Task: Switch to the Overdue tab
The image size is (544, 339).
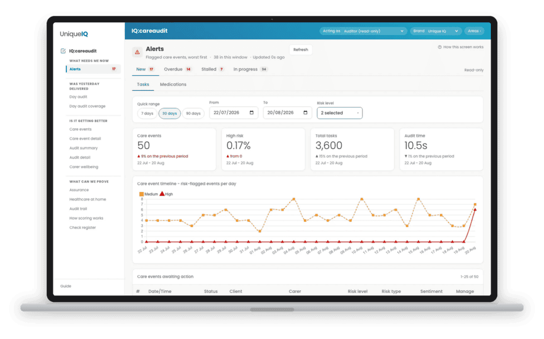Action: [x=177, y=69]
